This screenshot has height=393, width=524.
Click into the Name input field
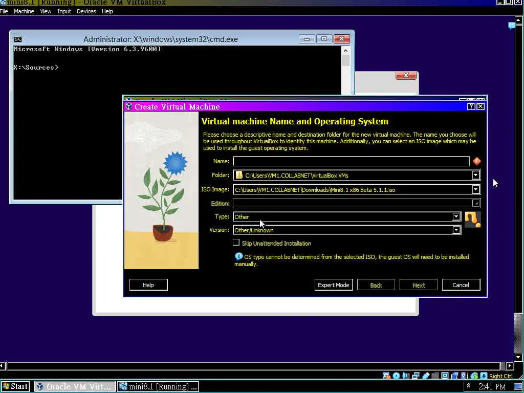351,161
